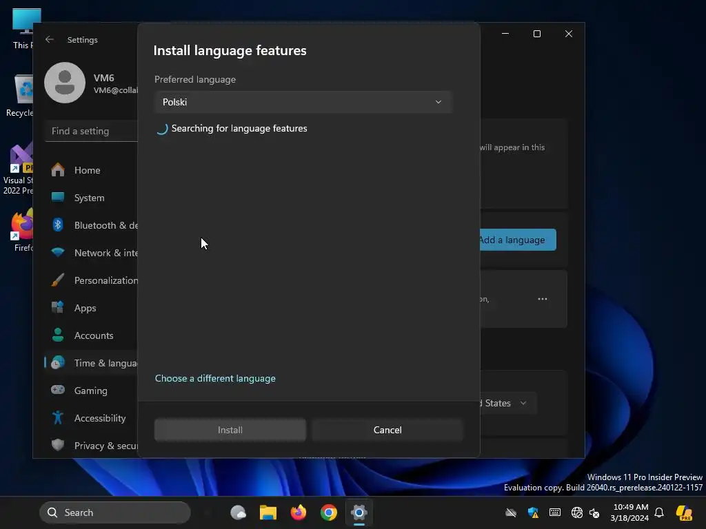The width and height of the screenshot is (706, 529).
Task: Click the Personalization paintbrush icon
Action: click(58, 280)
